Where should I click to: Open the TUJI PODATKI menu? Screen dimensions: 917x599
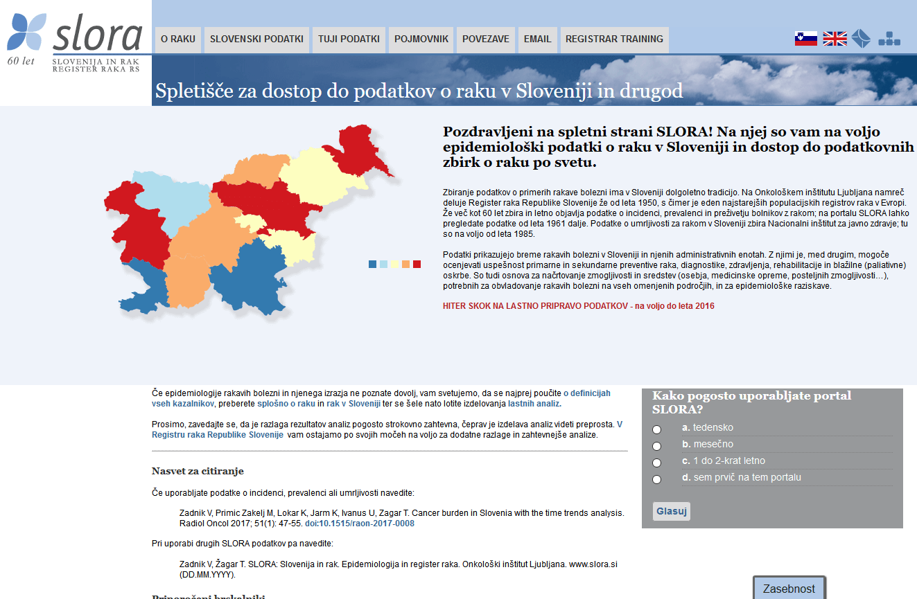pyautogui.click(x=349, y=39)
